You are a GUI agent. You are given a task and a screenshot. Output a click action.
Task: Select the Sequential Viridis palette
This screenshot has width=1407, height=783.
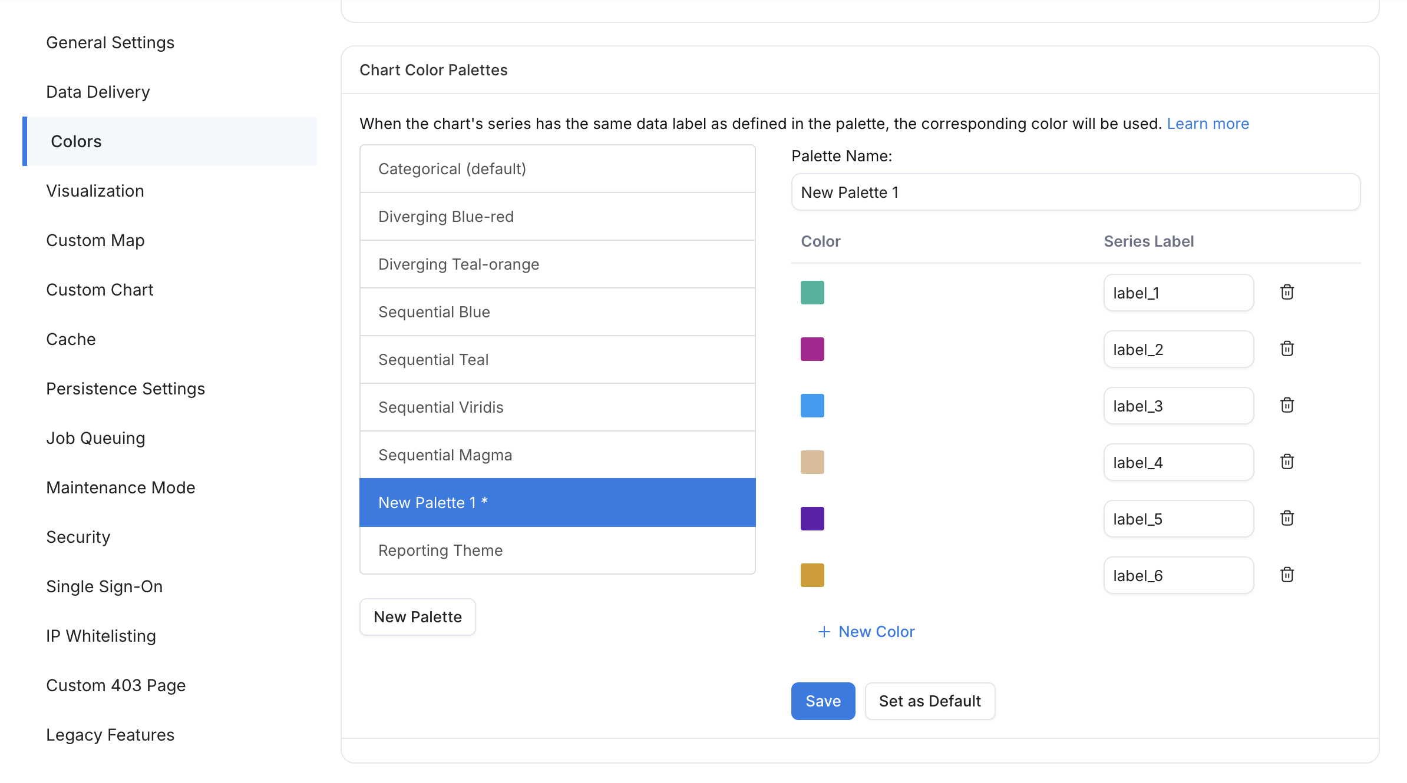pyautogui.click(x=557, y=407)
